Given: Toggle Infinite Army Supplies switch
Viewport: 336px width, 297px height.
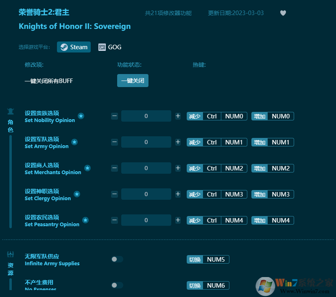Looking at the screenshot, I should [x=117, y=259].
